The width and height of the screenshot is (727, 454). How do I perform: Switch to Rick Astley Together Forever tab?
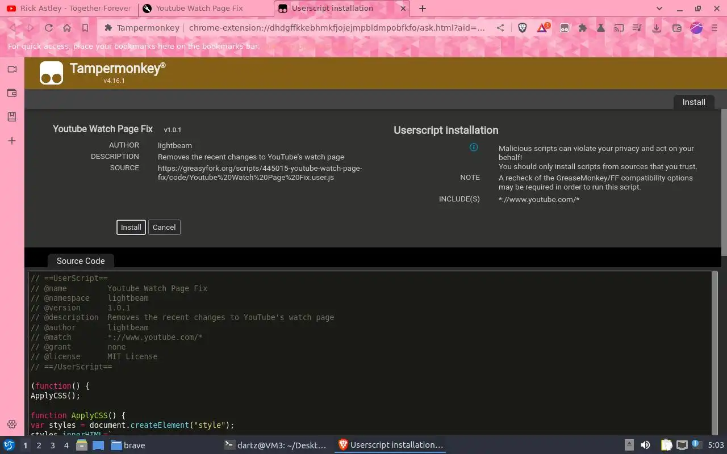click(x=69, y=9)
